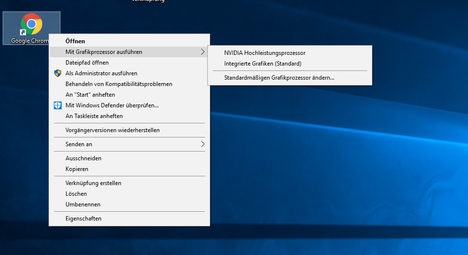Run Chrome via Als Administrator ausführen
Image resolution: width=468 pixels, height=255 pixels.
[x=129, y=73]
